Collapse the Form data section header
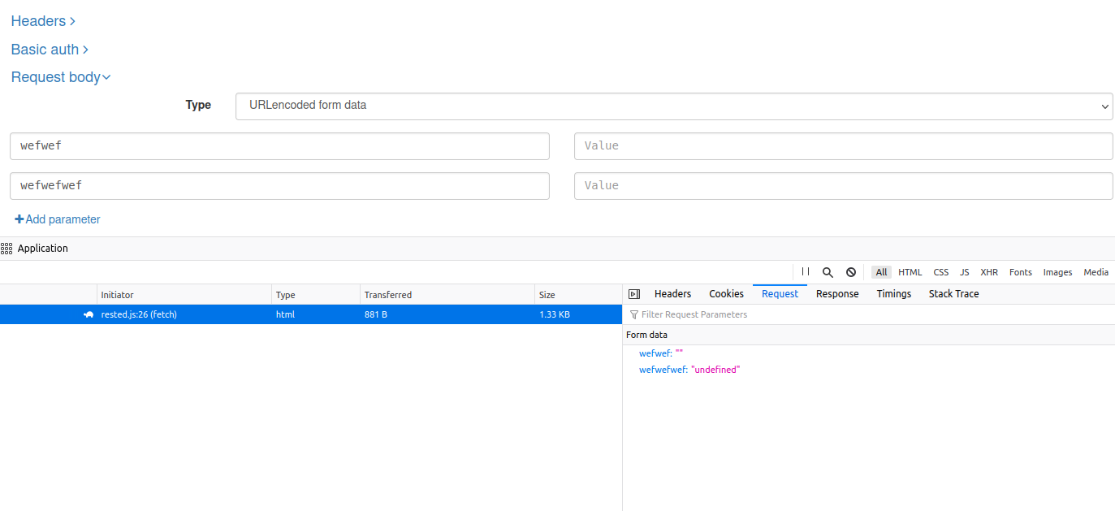 869,335
